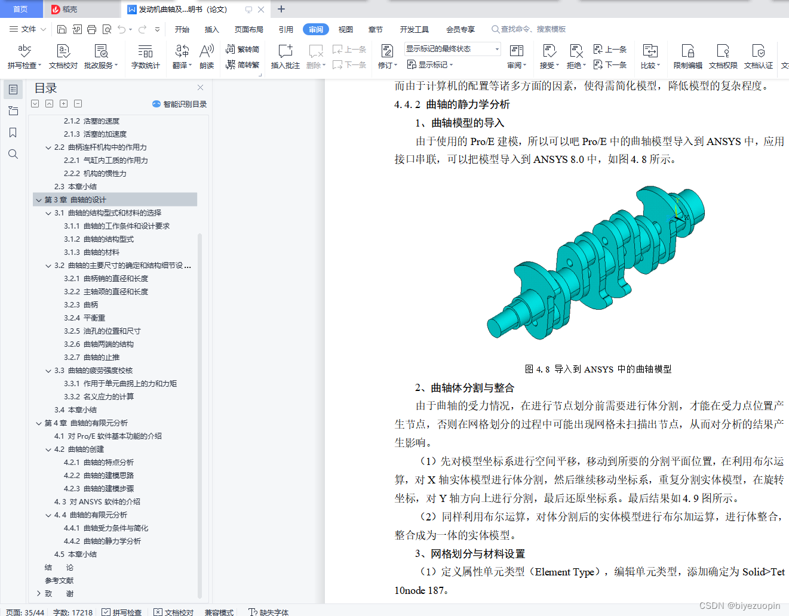The height and width of the screenshot is (616, 789).
Task: Open the spell check (拼写检查) tool
Action: click(24, 57)
